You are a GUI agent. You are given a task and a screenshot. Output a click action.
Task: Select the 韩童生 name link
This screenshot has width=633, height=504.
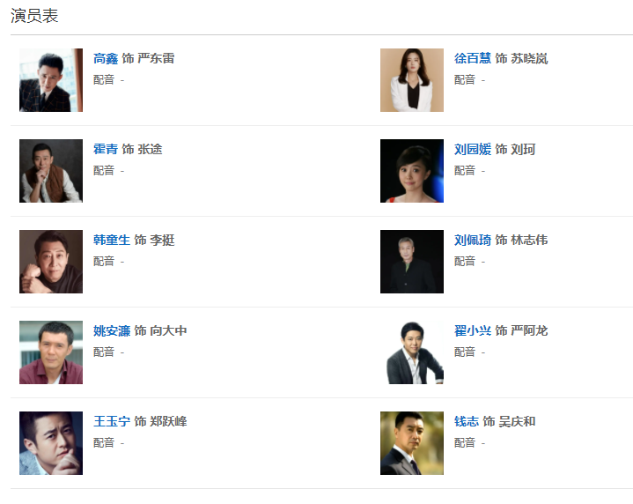(112, 241)
